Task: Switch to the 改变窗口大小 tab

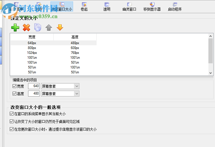Action: (62, 7)
